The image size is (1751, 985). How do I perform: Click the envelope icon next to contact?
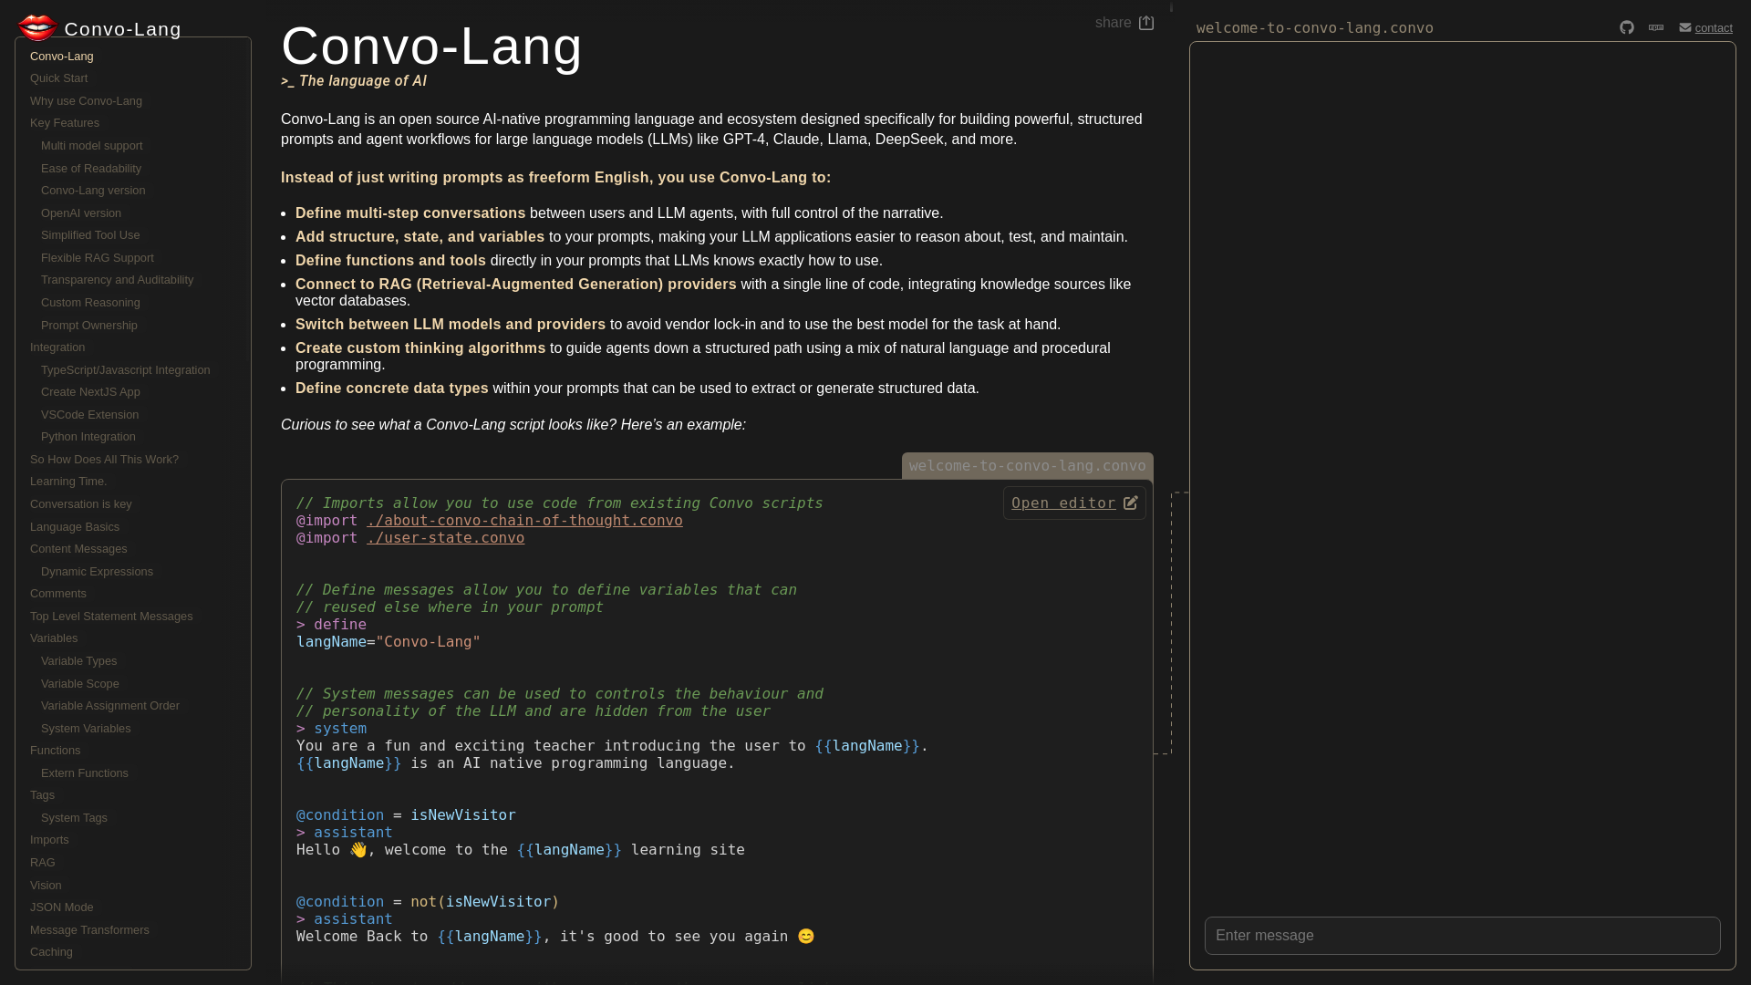click(1685, 27)
